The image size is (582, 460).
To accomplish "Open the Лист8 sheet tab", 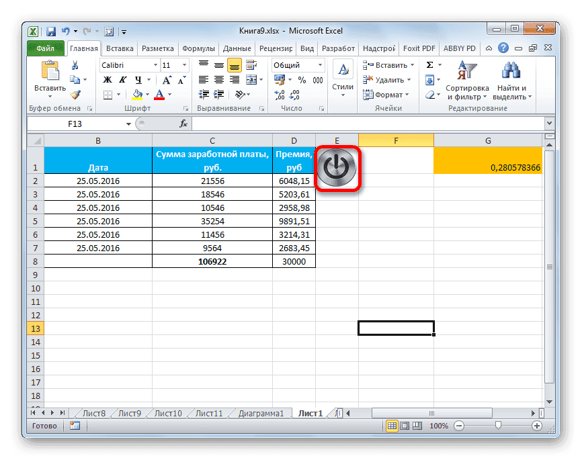I will (x=93, y=413).
